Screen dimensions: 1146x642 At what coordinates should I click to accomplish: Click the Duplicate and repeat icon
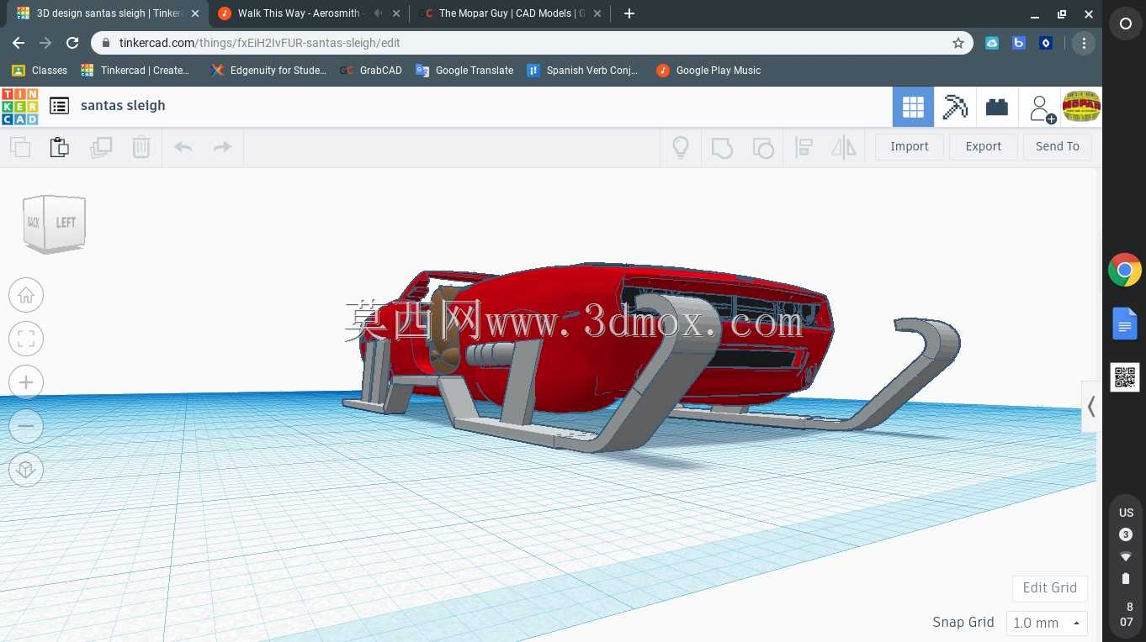click(x=101, y=147)
